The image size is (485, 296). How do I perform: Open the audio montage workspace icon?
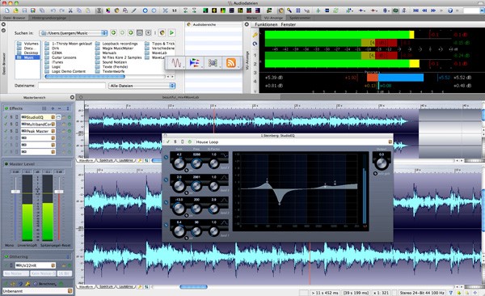[194, 63]
